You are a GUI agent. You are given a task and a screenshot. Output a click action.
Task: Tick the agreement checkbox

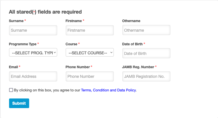[x=11, y=90]
